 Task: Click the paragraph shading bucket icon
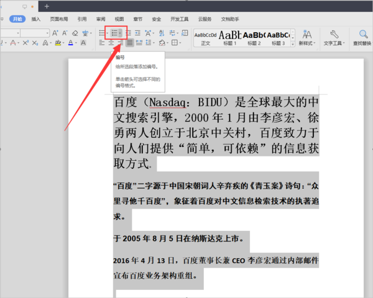pos(162,43)
